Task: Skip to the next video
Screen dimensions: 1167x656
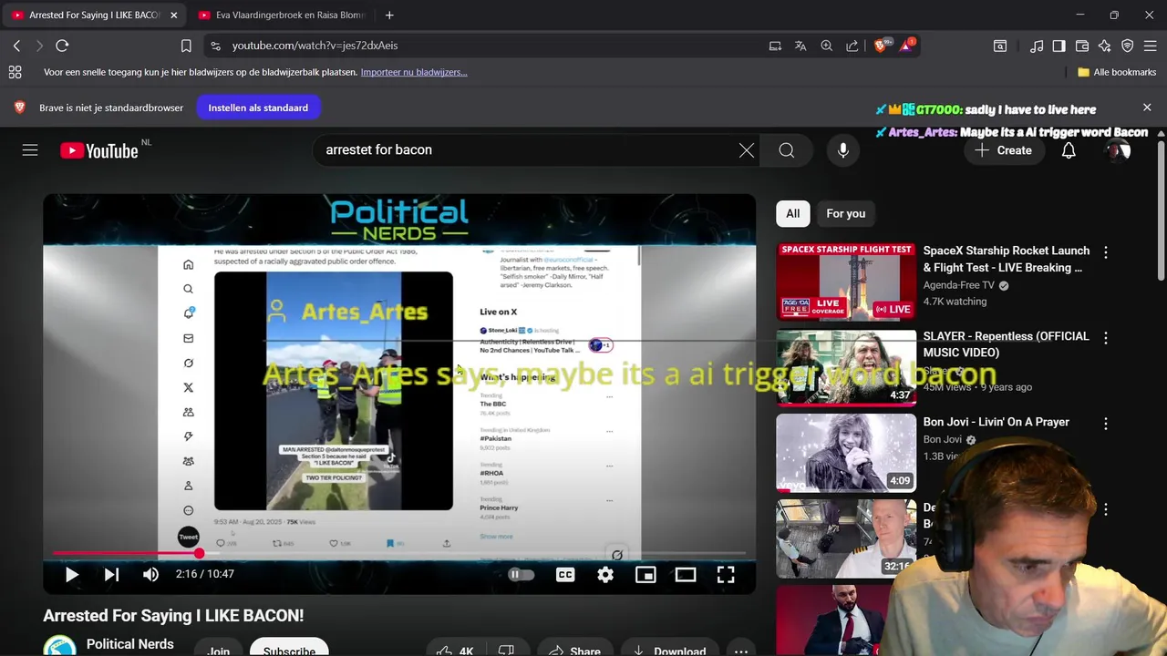Action: coord(111,574)
